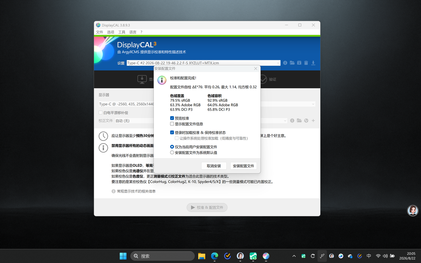421x263 pixels.
Task: Click the floating avatar assistant icon
Action: click(x=413, y=210)
